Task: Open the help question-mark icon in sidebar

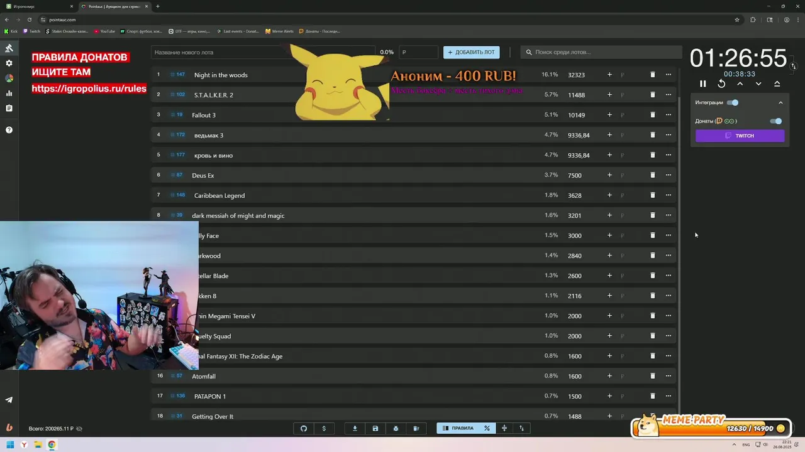Action: (x=9, y=130)
